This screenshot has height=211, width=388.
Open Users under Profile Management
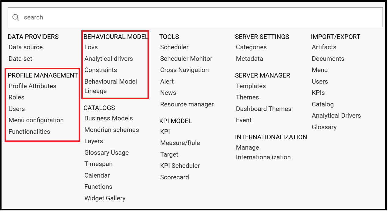(17, 109)
